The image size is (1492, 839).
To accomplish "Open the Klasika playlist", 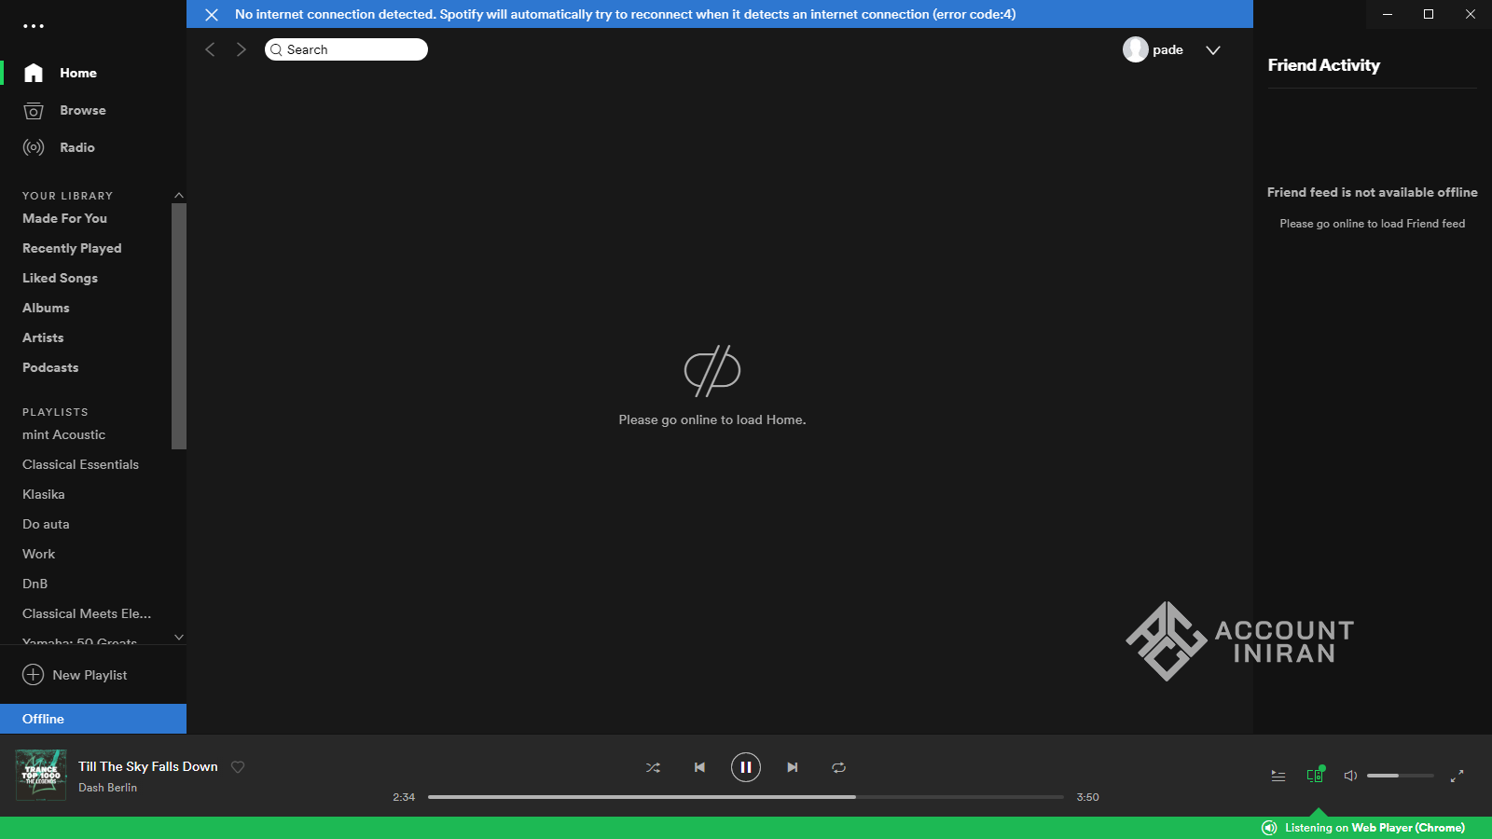I will point(44,494).
